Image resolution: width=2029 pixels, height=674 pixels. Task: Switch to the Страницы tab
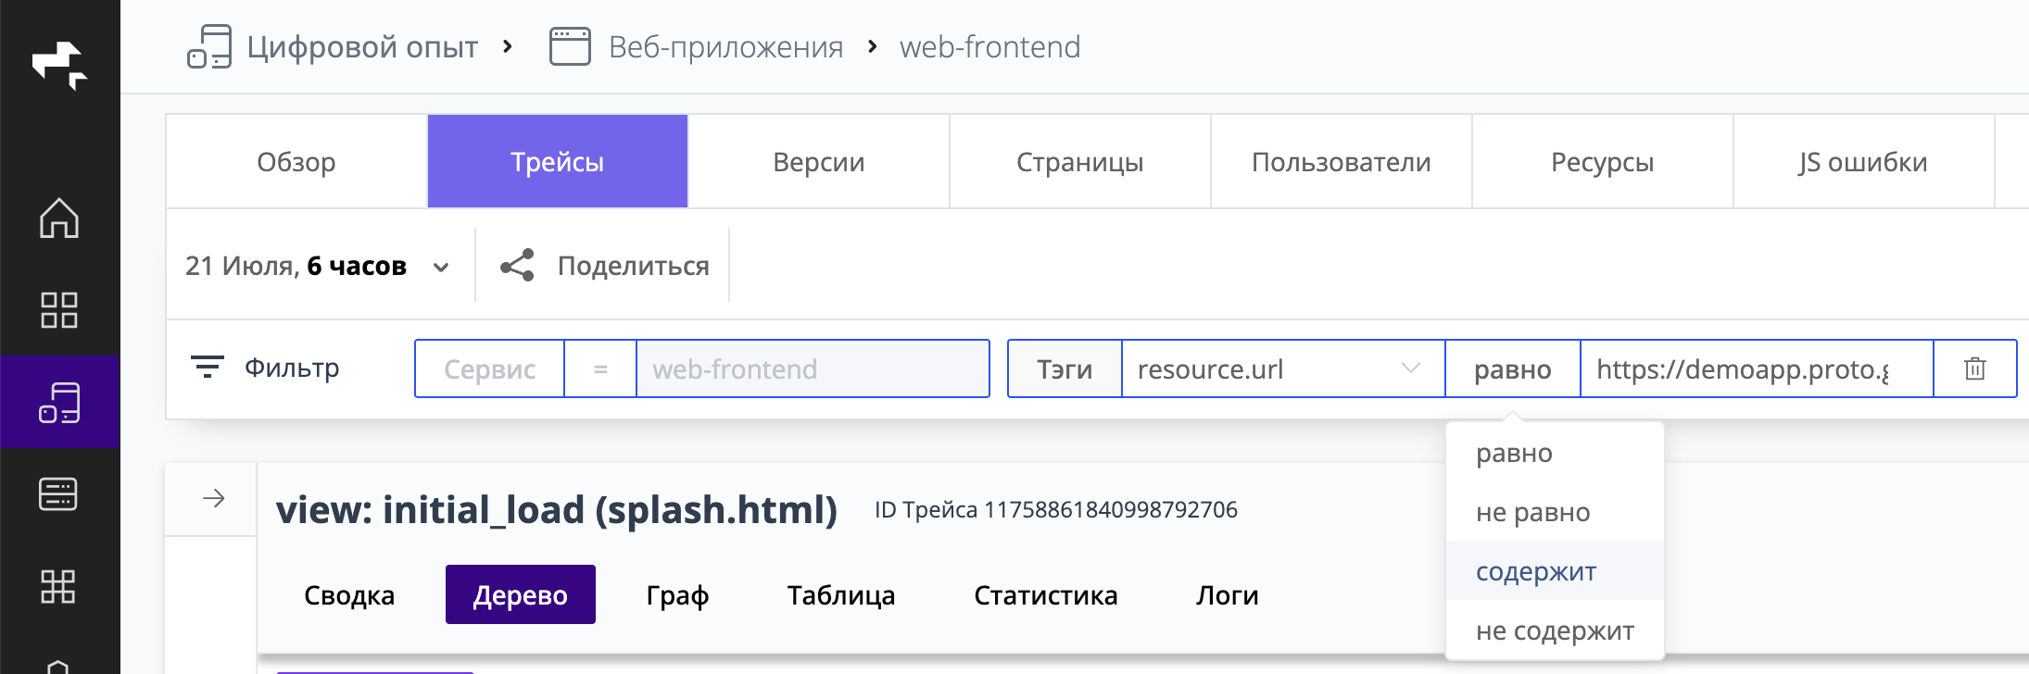click(1080, 162)
